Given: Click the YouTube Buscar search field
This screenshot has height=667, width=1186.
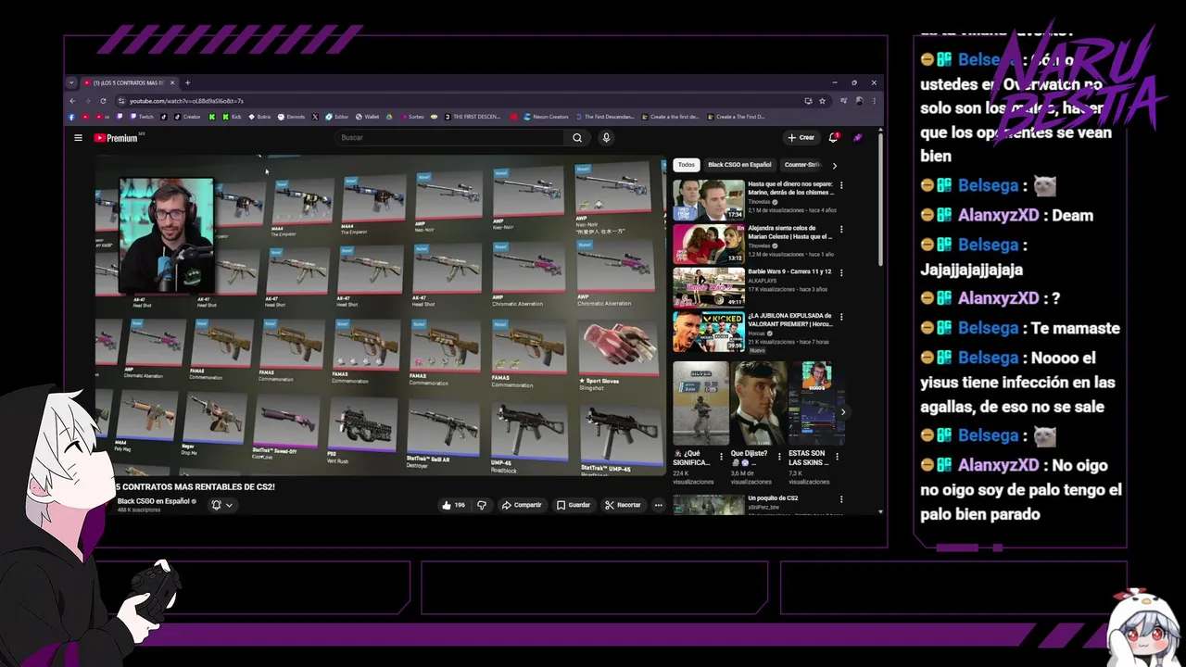Looking at the screenshot, I should 450,138.
